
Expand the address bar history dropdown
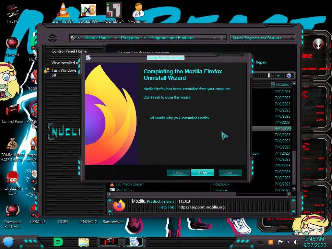coord(215,38)
